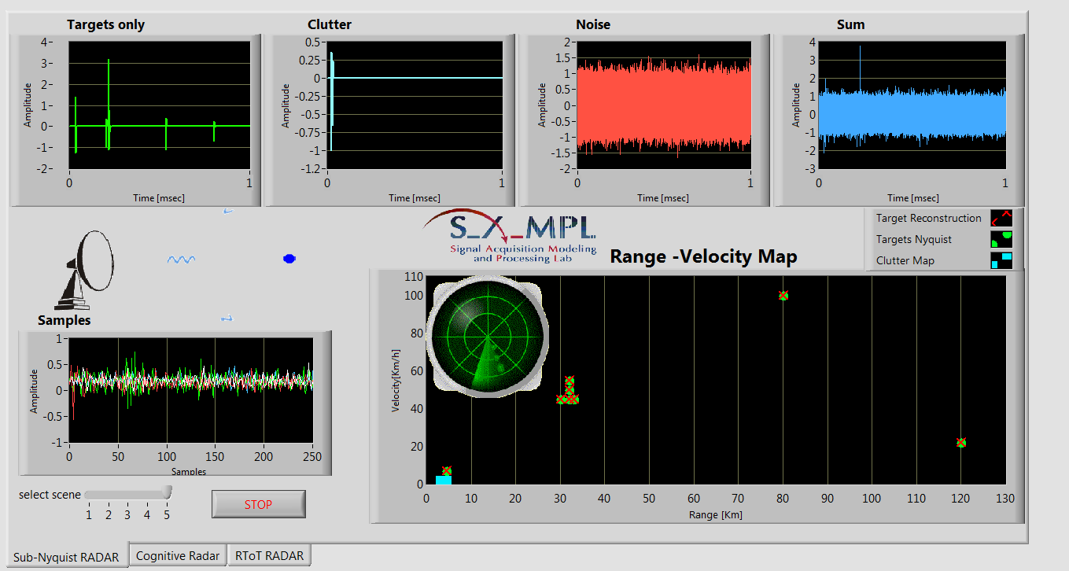This screenshot has height=571, width=1069.
Task: Click scene number 1 on the slider scale
Action: point(89,514)
